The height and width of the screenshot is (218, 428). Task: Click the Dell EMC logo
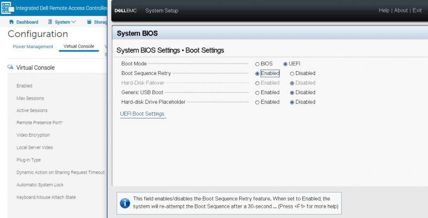tap(126, 11)
